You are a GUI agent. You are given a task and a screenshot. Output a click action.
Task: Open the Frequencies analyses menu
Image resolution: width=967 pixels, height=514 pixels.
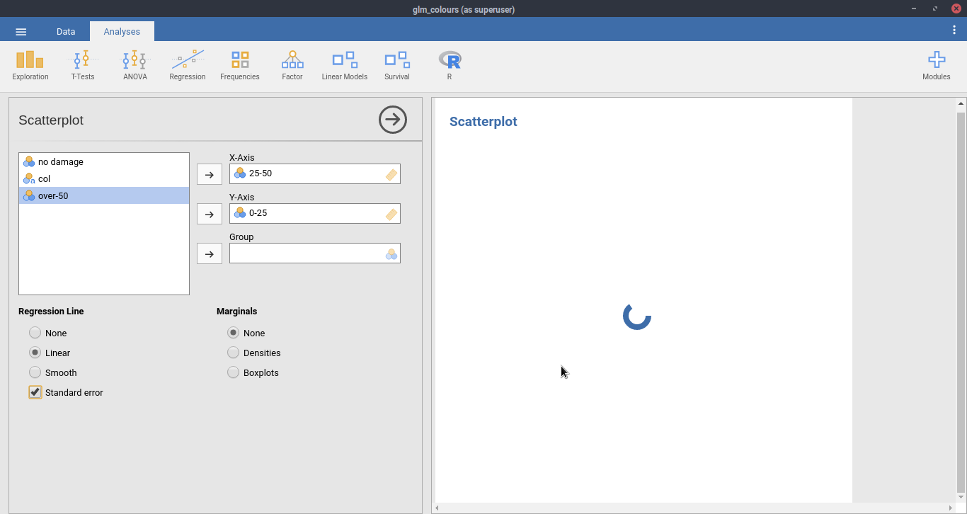240,65
